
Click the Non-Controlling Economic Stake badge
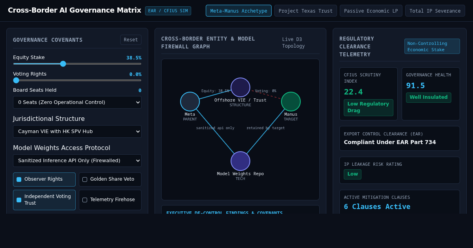(432, 46)
